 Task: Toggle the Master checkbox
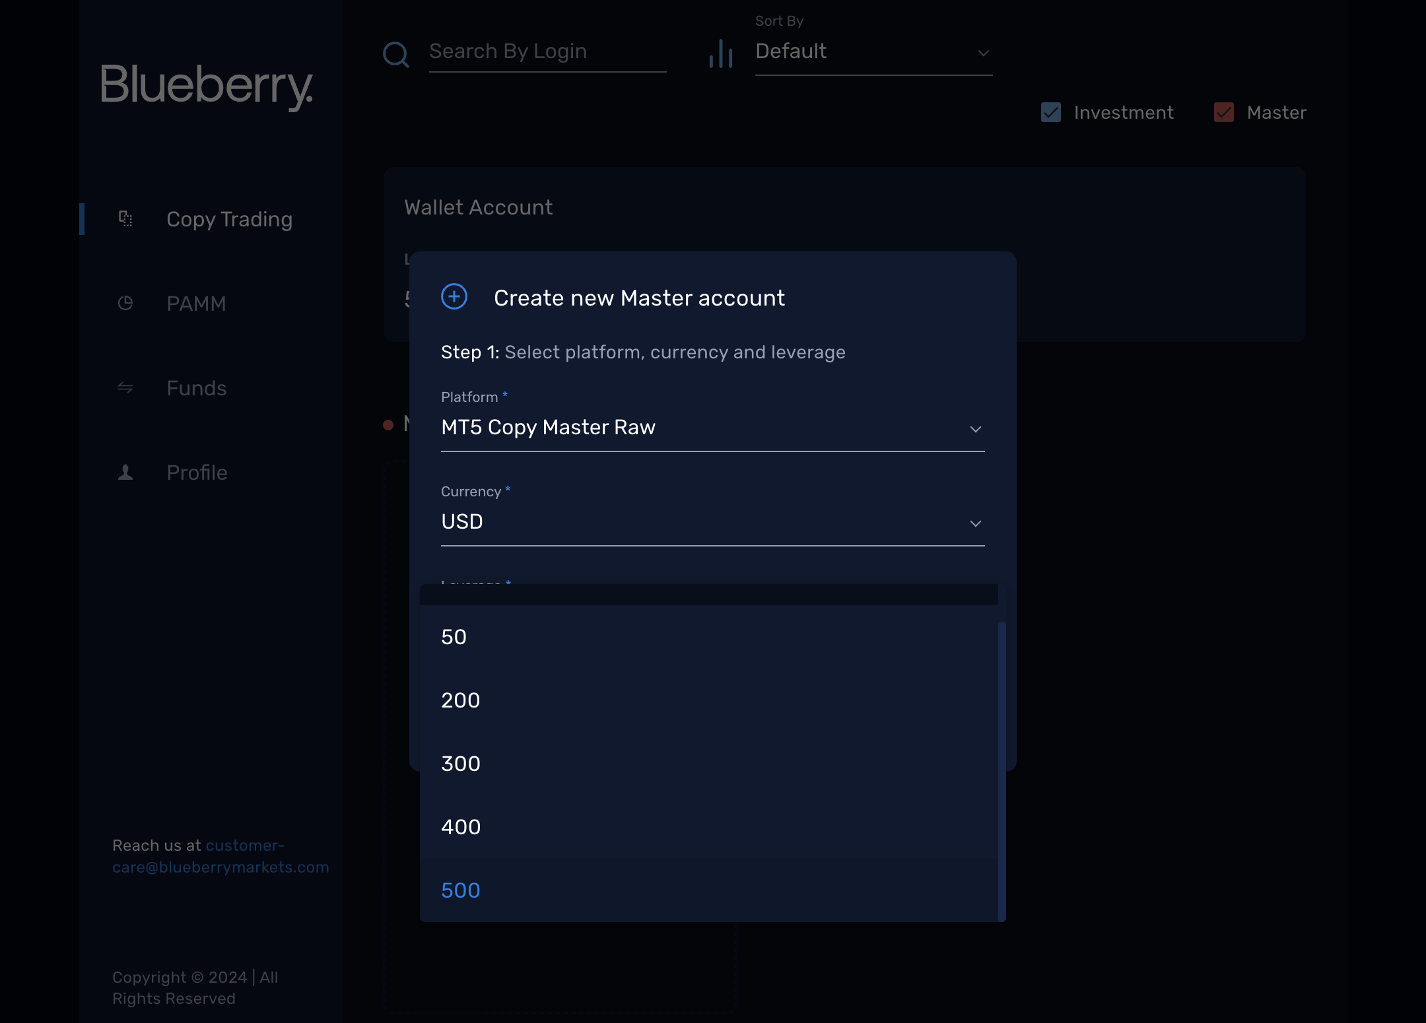click(x=1224, y=112)
